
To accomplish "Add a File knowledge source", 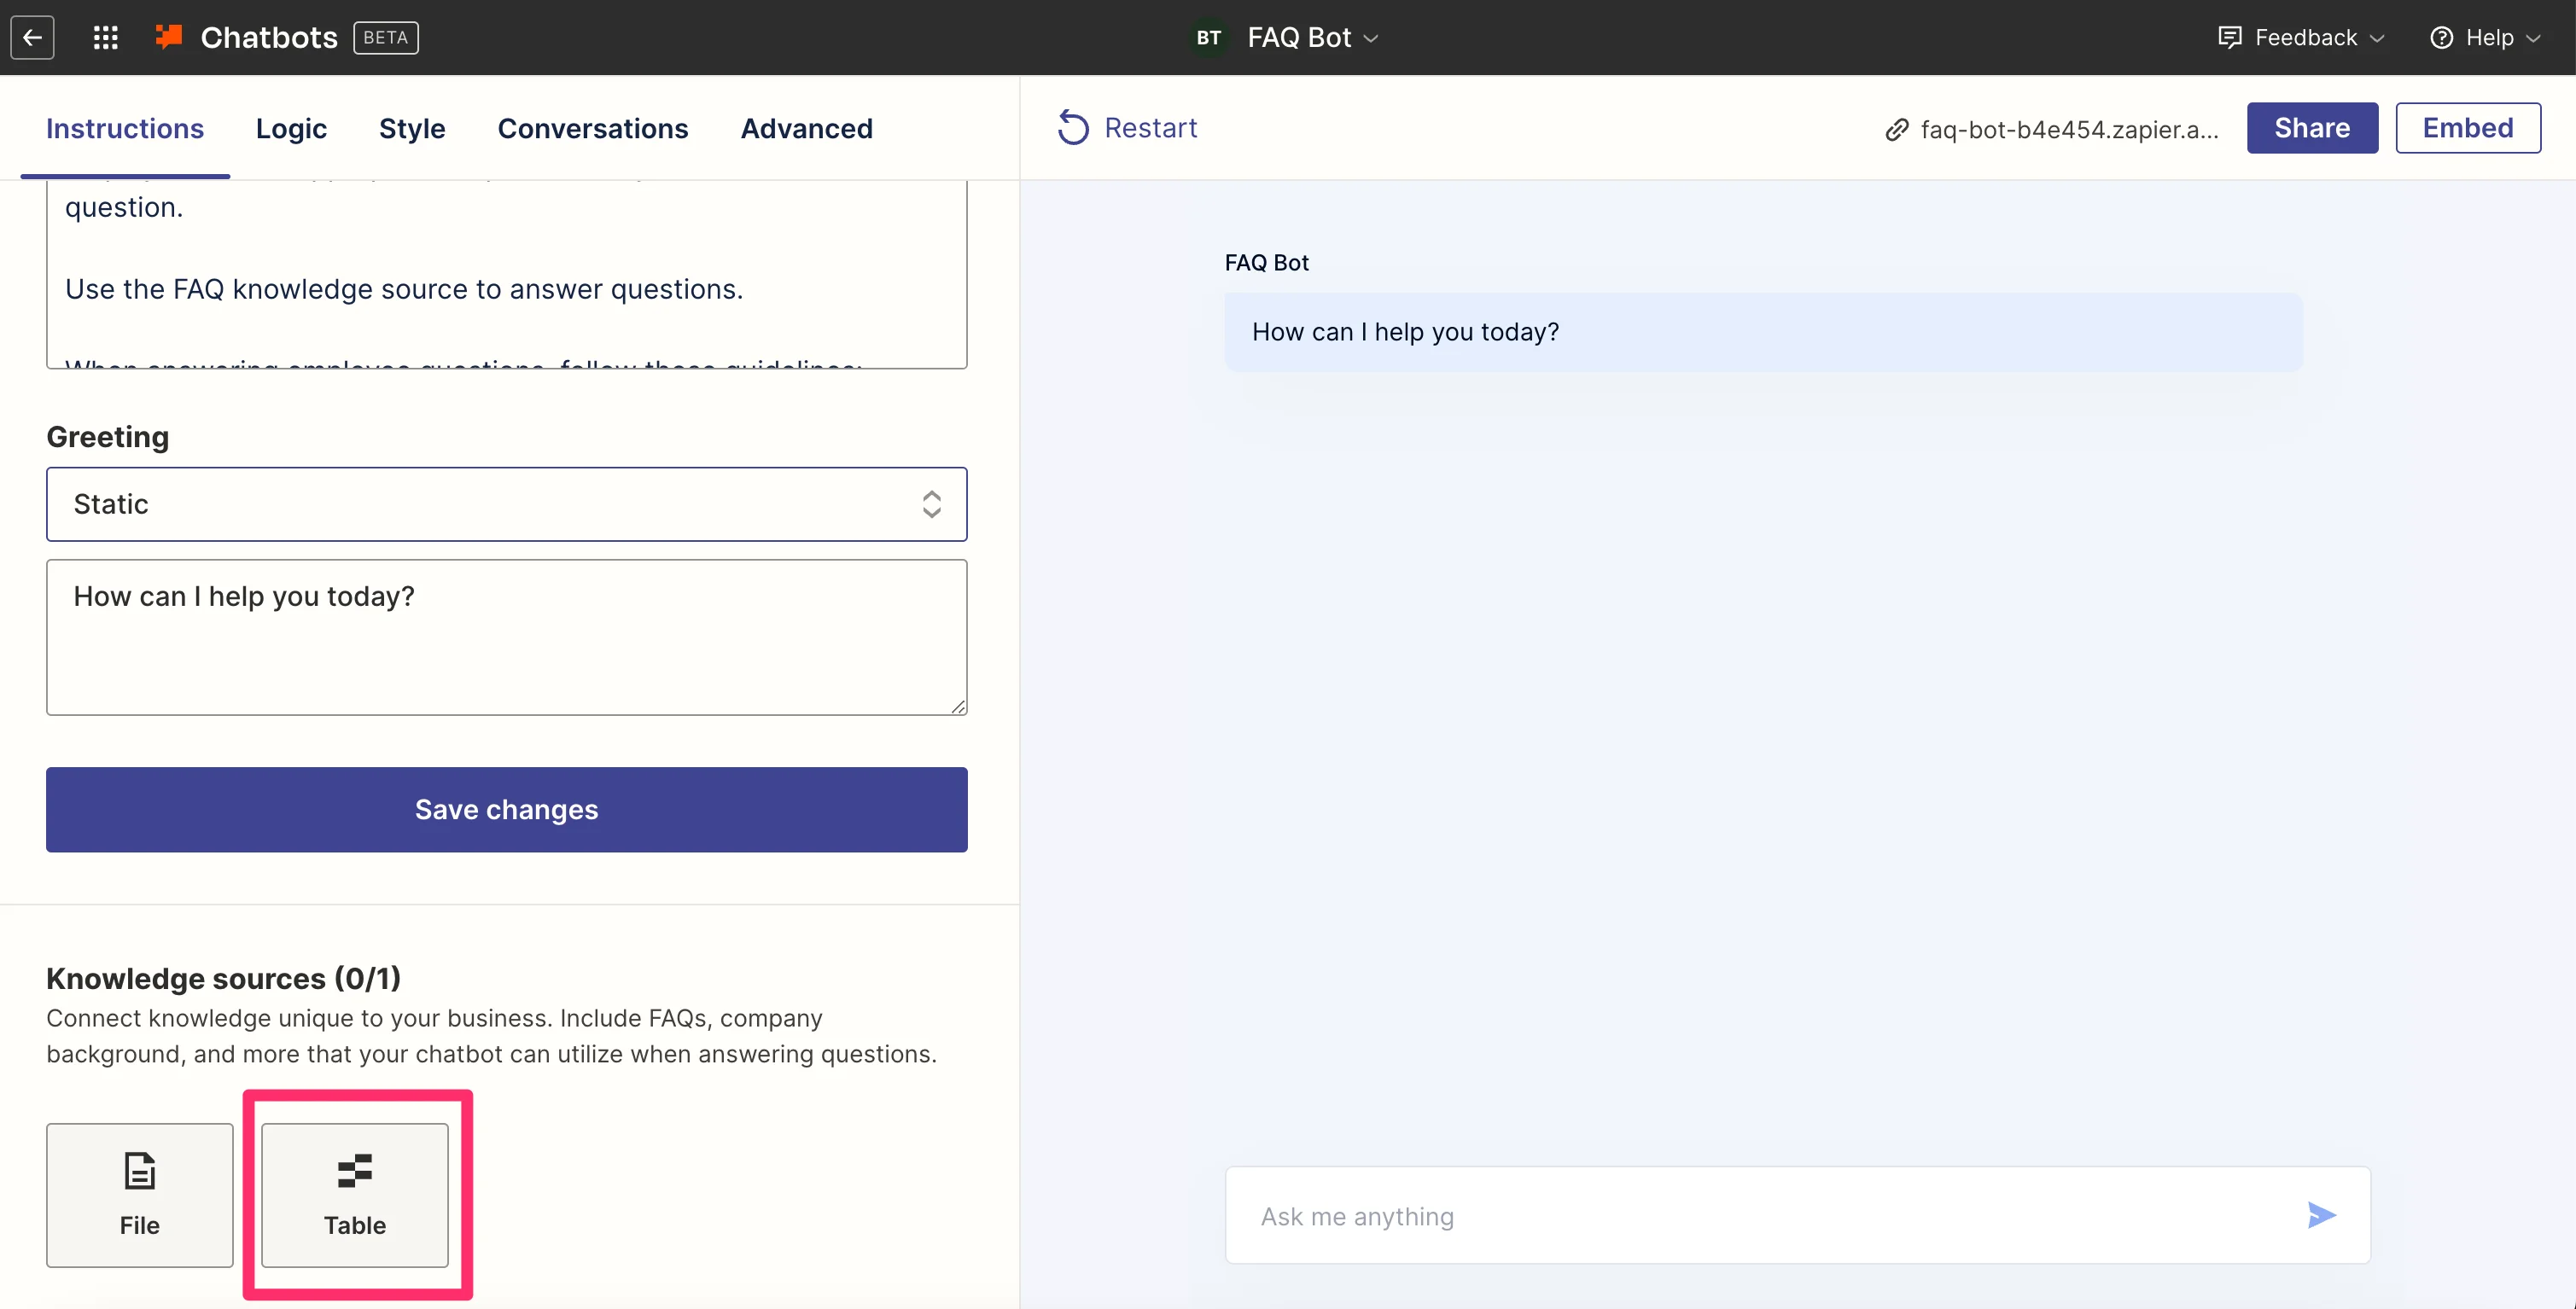I will pos(139,1194).
